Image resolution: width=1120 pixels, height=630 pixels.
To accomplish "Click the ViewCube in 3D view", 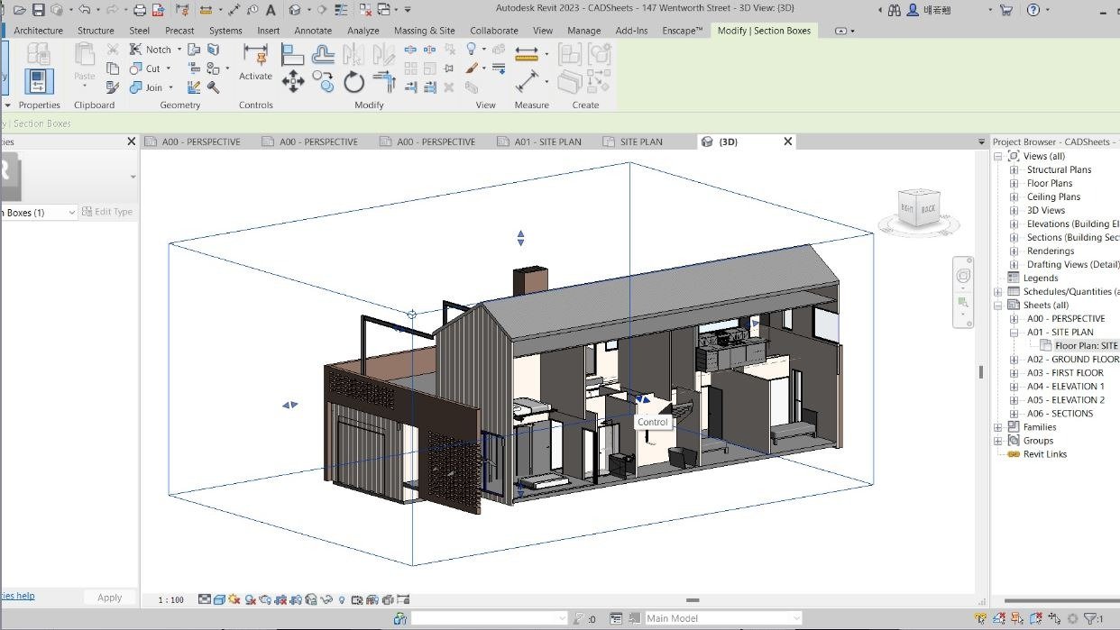I will (x=919, y=210).
